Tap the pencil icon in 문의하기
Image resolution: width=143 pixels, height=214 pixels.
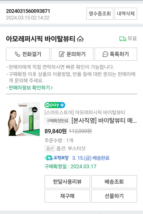point(62,54)
